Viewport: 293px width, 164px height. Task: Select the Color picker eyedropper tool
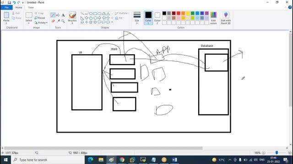58,21
